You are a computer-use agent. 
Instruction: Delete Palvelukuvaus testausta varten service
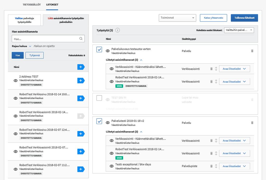point(252,51)
